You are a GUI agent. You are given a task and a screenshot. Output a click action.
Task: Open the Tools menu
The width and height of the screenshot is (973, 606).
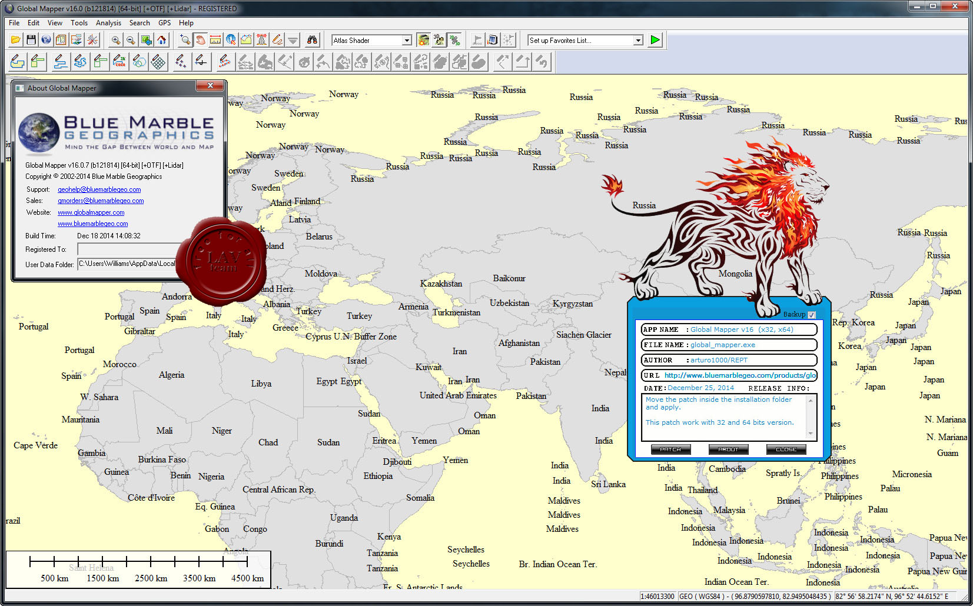pos(79,23)
